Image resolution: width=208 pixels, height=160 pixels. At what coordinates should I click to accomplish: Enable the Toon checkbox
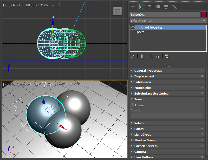coord(133,105)
